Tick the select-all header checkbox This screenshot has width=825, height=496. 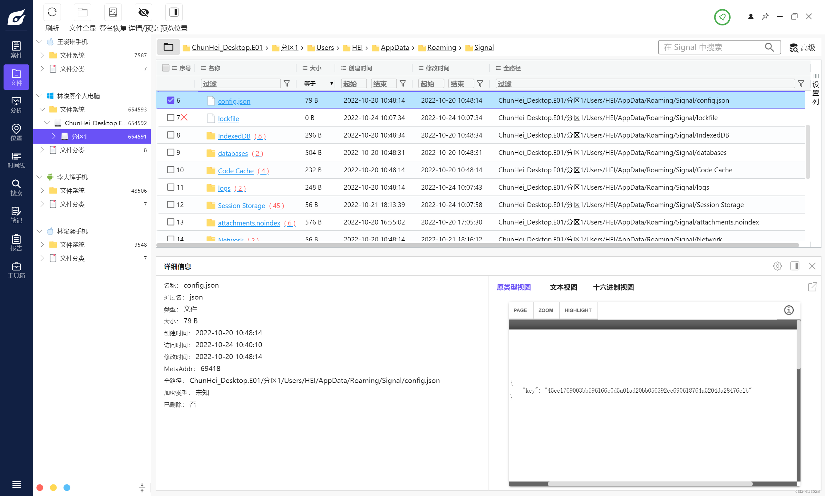click(x=166, y=68)
